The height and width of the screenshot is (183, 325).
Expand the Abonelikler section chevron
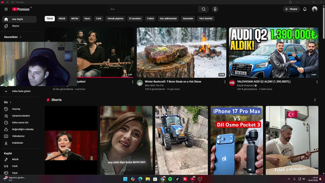tap(21, 37)
